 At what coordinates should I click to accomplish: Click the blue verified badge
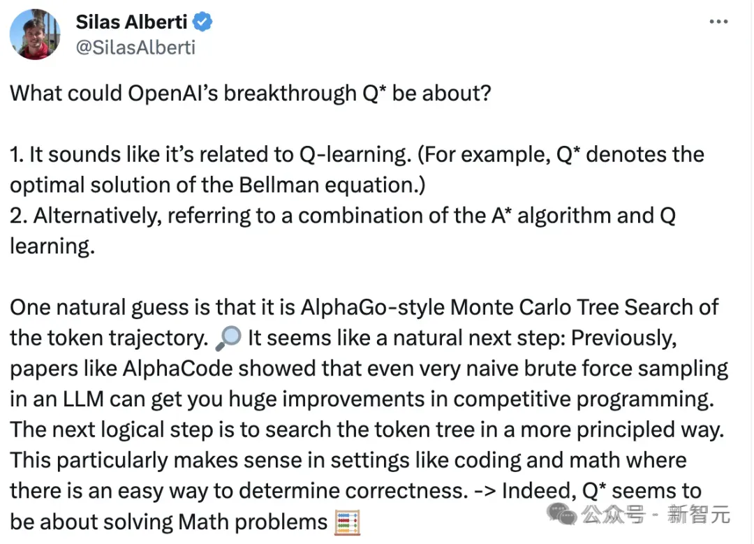pyautogui.click(x=202, y=22)
